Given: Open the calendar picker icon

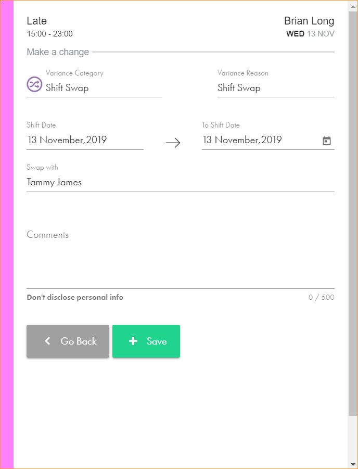Looking at the screenshot, I should 327,141.
